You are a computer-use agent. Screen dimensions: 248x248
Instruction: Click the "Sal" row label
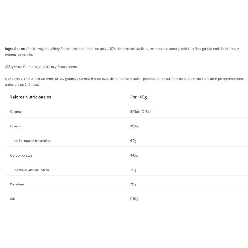coord(12,199)
